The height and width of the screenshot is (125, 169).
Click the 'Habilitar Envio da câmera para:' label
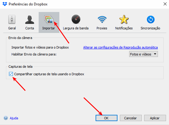[x=34, y=54]
